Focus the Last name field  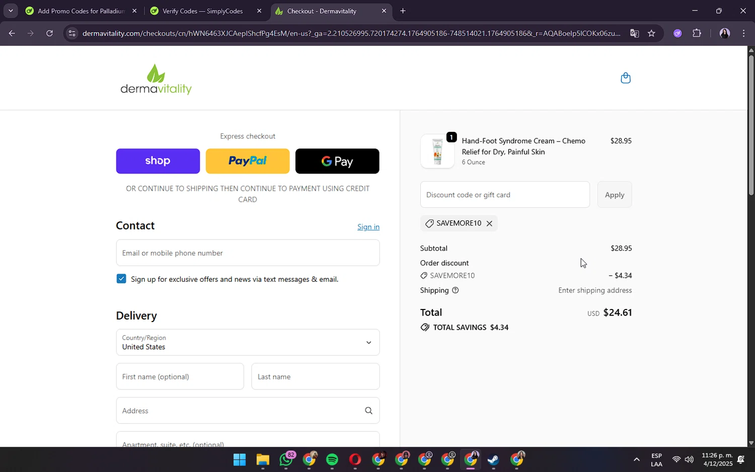(x=316, y=376)
